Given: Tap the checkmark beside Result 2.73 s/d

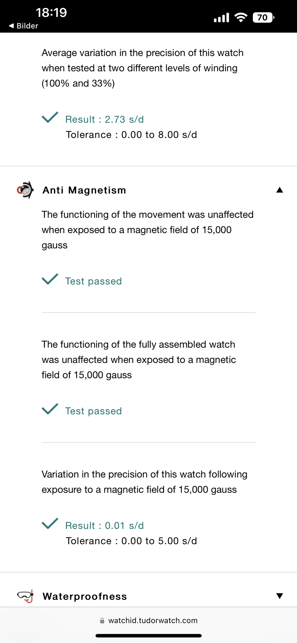Looking at the screenshot, I should 50,117.
